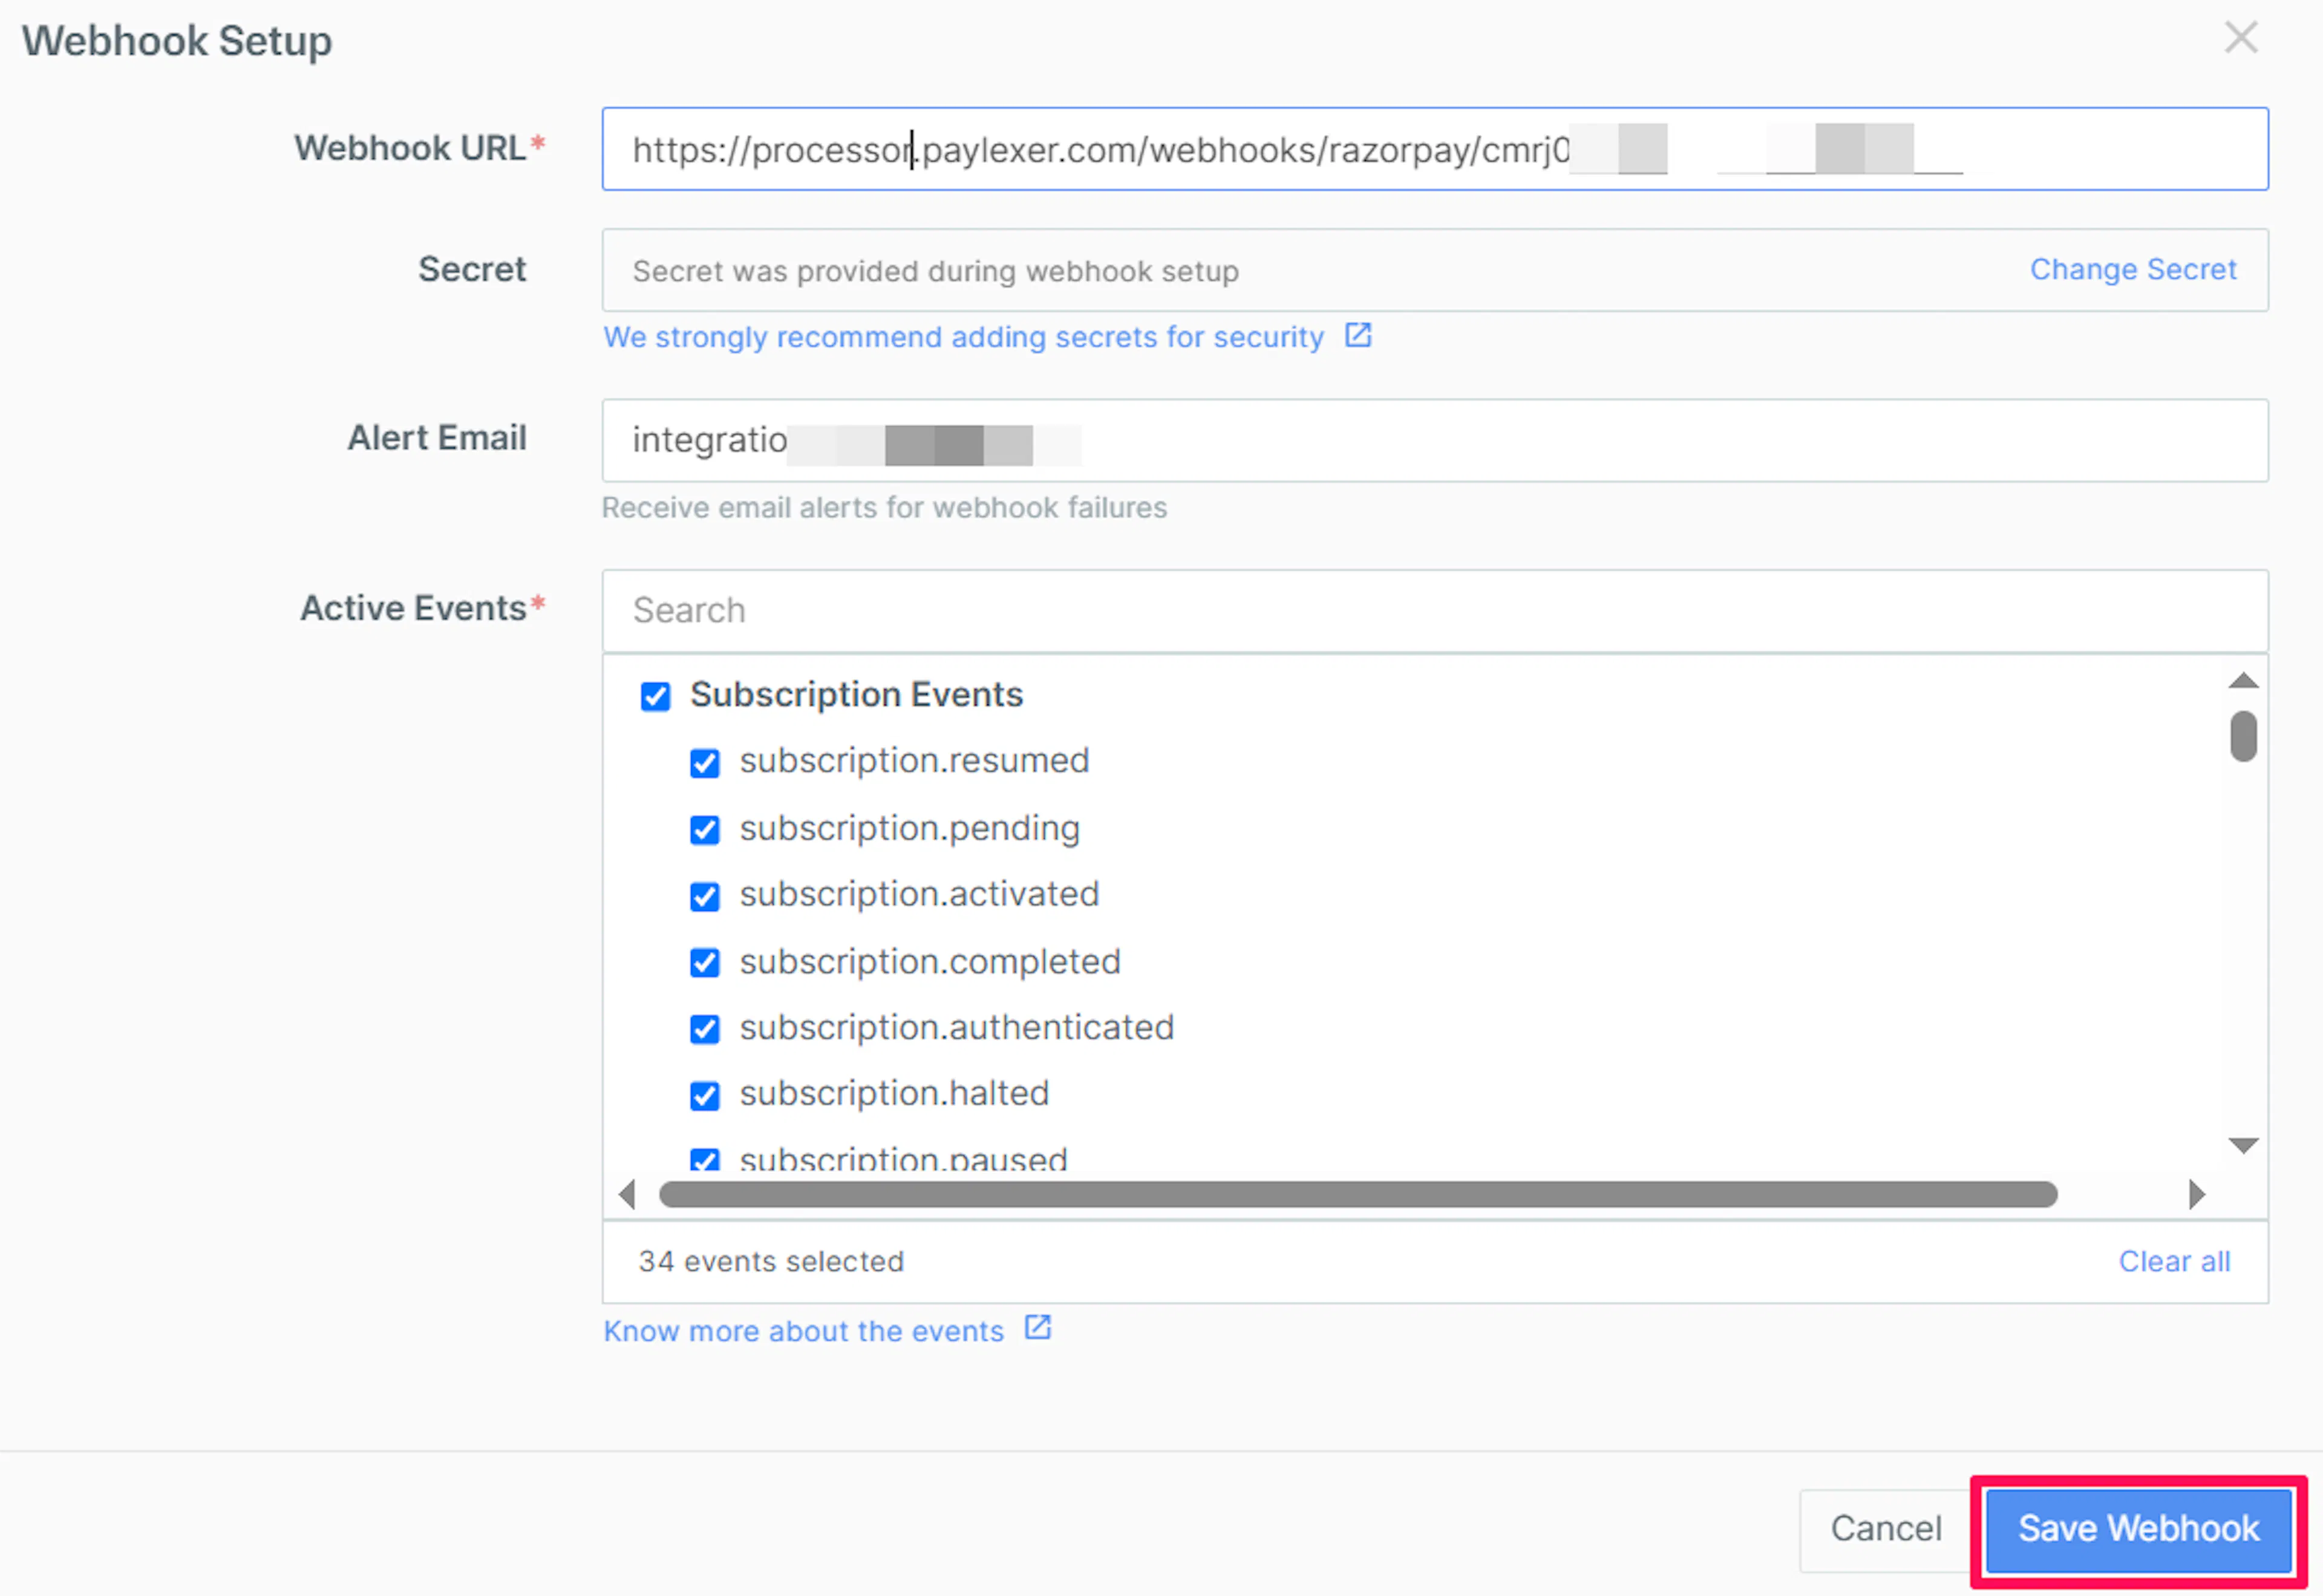The width and height of the screenshot is (2323, 1596).
Task: Disable the subscription.authenticated event
Action: pos(705,1029)
